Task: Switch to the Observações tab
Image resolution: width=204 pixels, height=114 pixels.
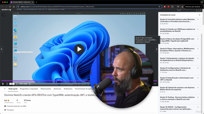Action: pos(46,89)
